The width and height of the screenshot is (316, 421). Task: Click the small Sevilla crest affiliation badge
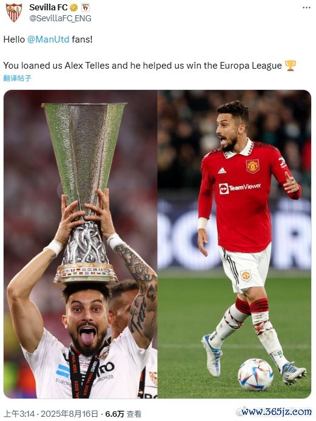[x=86, y=7]
